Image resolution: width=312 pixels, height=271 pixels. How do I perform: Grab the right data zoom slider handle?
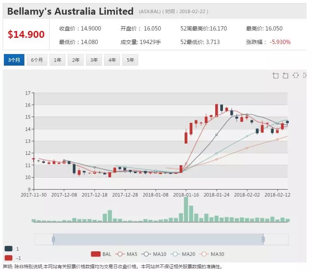coord(263,239)
